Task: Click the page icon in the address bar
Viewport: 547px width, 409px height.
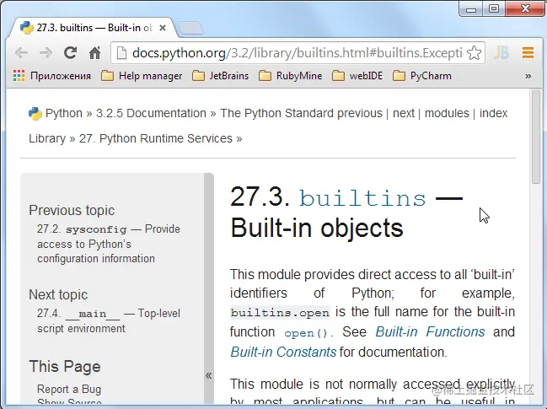Action: coord(121,53)
